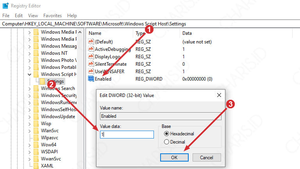
Task: Select the Decimal base radio button
Action: click(x=166, y=142)
